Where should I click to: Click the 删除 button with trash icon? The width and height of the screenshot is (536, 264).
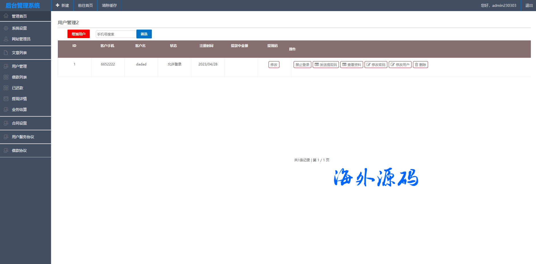[x=420, y=65]
